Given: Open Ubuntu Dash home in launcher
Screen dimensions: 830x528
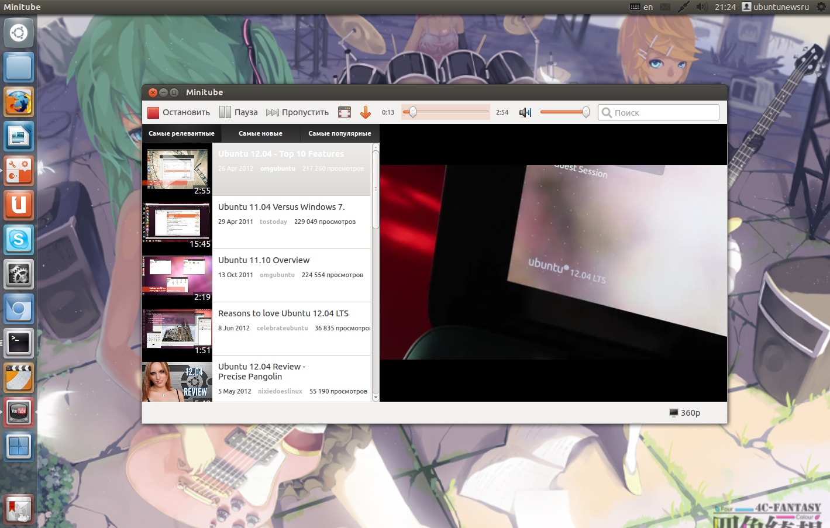Looking at the screenshot, I should click(19, 33).
